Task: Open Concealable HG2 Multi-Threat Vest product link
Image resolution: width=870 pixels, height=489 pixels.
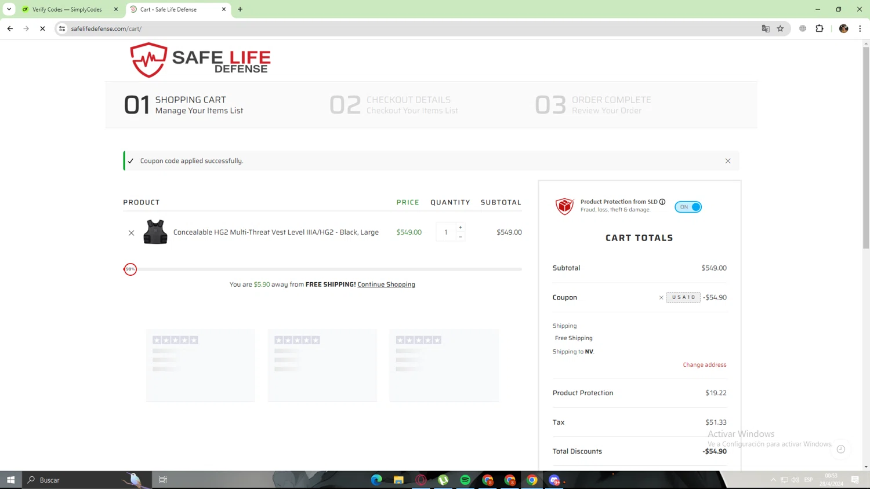Action: [276, 232]
